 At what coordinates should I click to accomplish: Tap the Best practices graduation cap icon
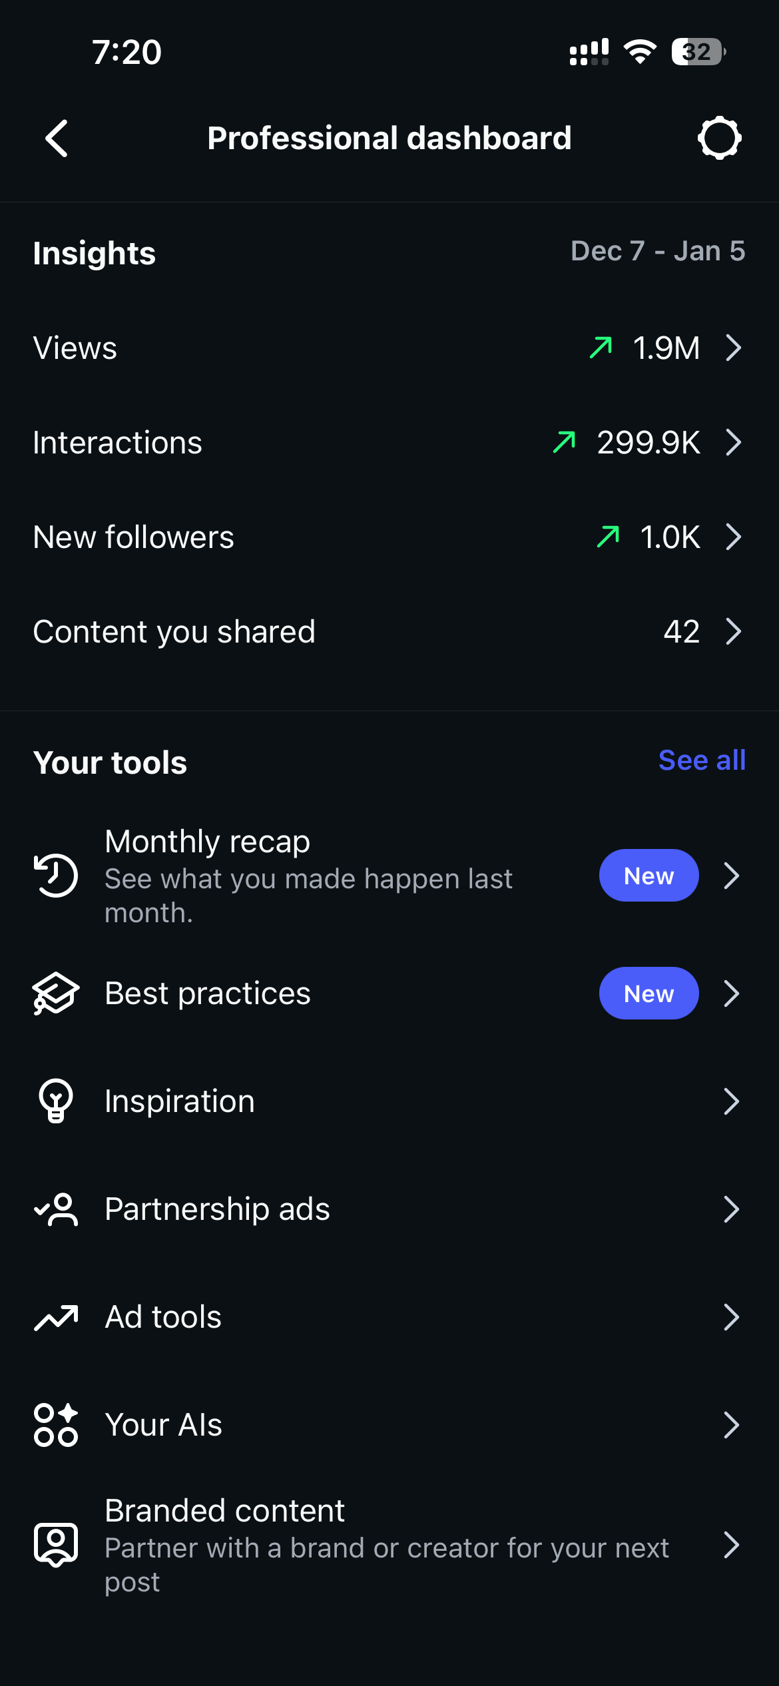[56, 993]
